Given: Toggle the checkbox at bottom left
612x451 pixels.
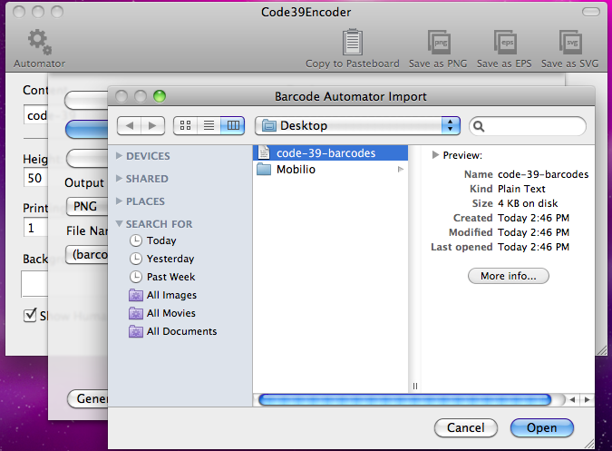Looking at the screenshot, I should click(30, 316).
